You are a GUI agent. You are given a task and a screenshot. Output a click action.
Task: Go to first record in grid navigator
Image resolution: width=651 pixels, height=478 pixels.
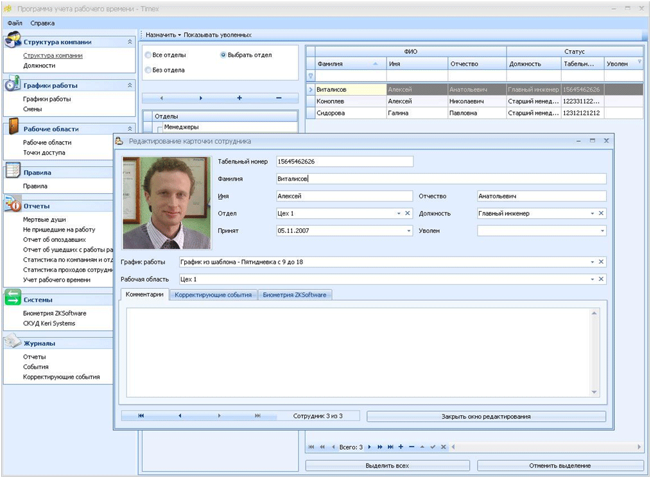(311, 447)
